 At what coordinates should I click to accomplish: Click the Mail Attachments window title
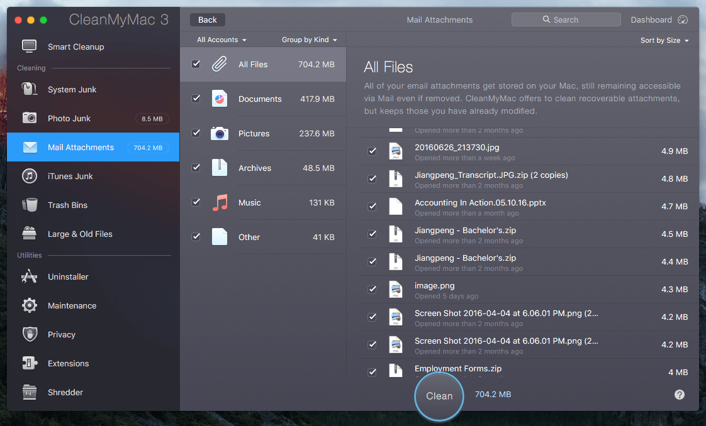[x=439, y=19]
